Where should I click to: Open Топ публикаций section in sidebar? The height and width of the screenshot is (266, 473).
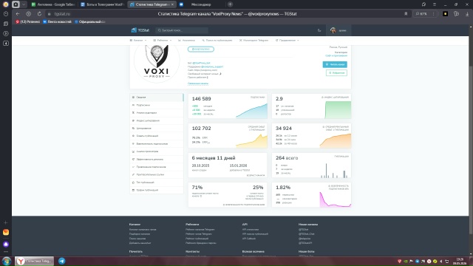click(157, 183)
